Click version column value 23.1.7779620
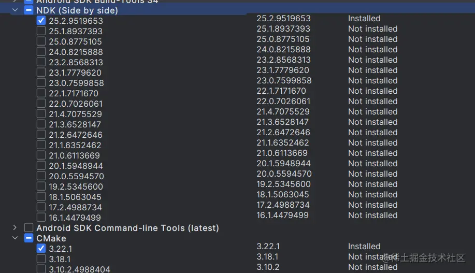 [x=283, y=70]
